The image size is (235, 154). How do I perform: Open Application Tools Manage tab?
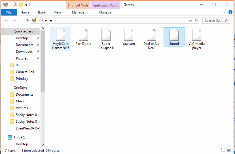click(x=105, y=12)
